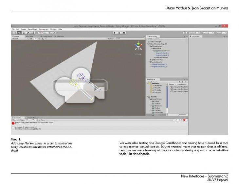Click the Step frame button
Viewport: 239px width, 184px height.
[124, 33]
